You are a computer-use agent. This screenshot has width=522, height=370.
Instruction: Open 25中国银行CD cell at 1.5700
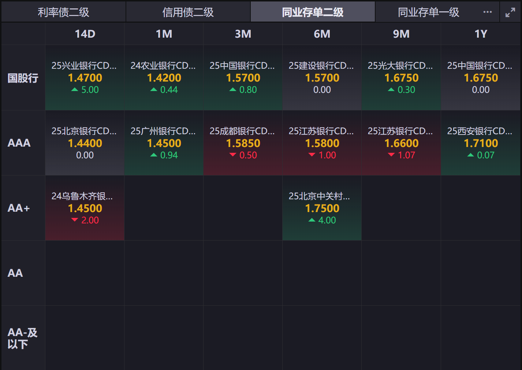243,78
